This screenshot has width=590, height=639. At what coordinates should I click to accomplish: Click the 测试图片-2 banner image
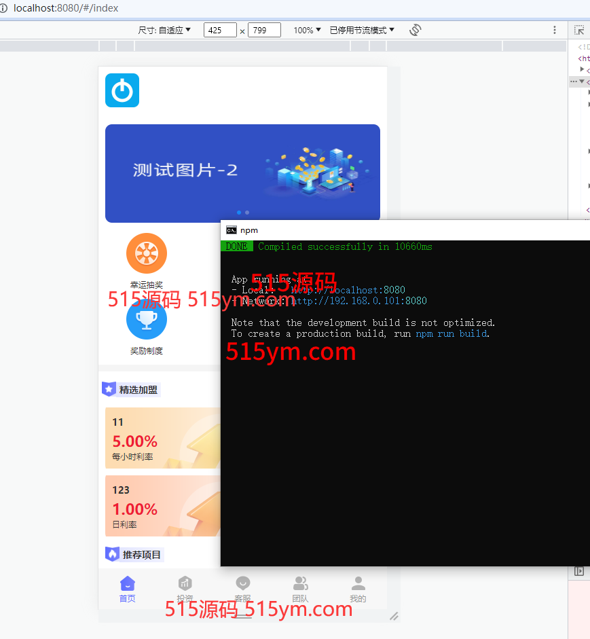[x=242, y=172]
